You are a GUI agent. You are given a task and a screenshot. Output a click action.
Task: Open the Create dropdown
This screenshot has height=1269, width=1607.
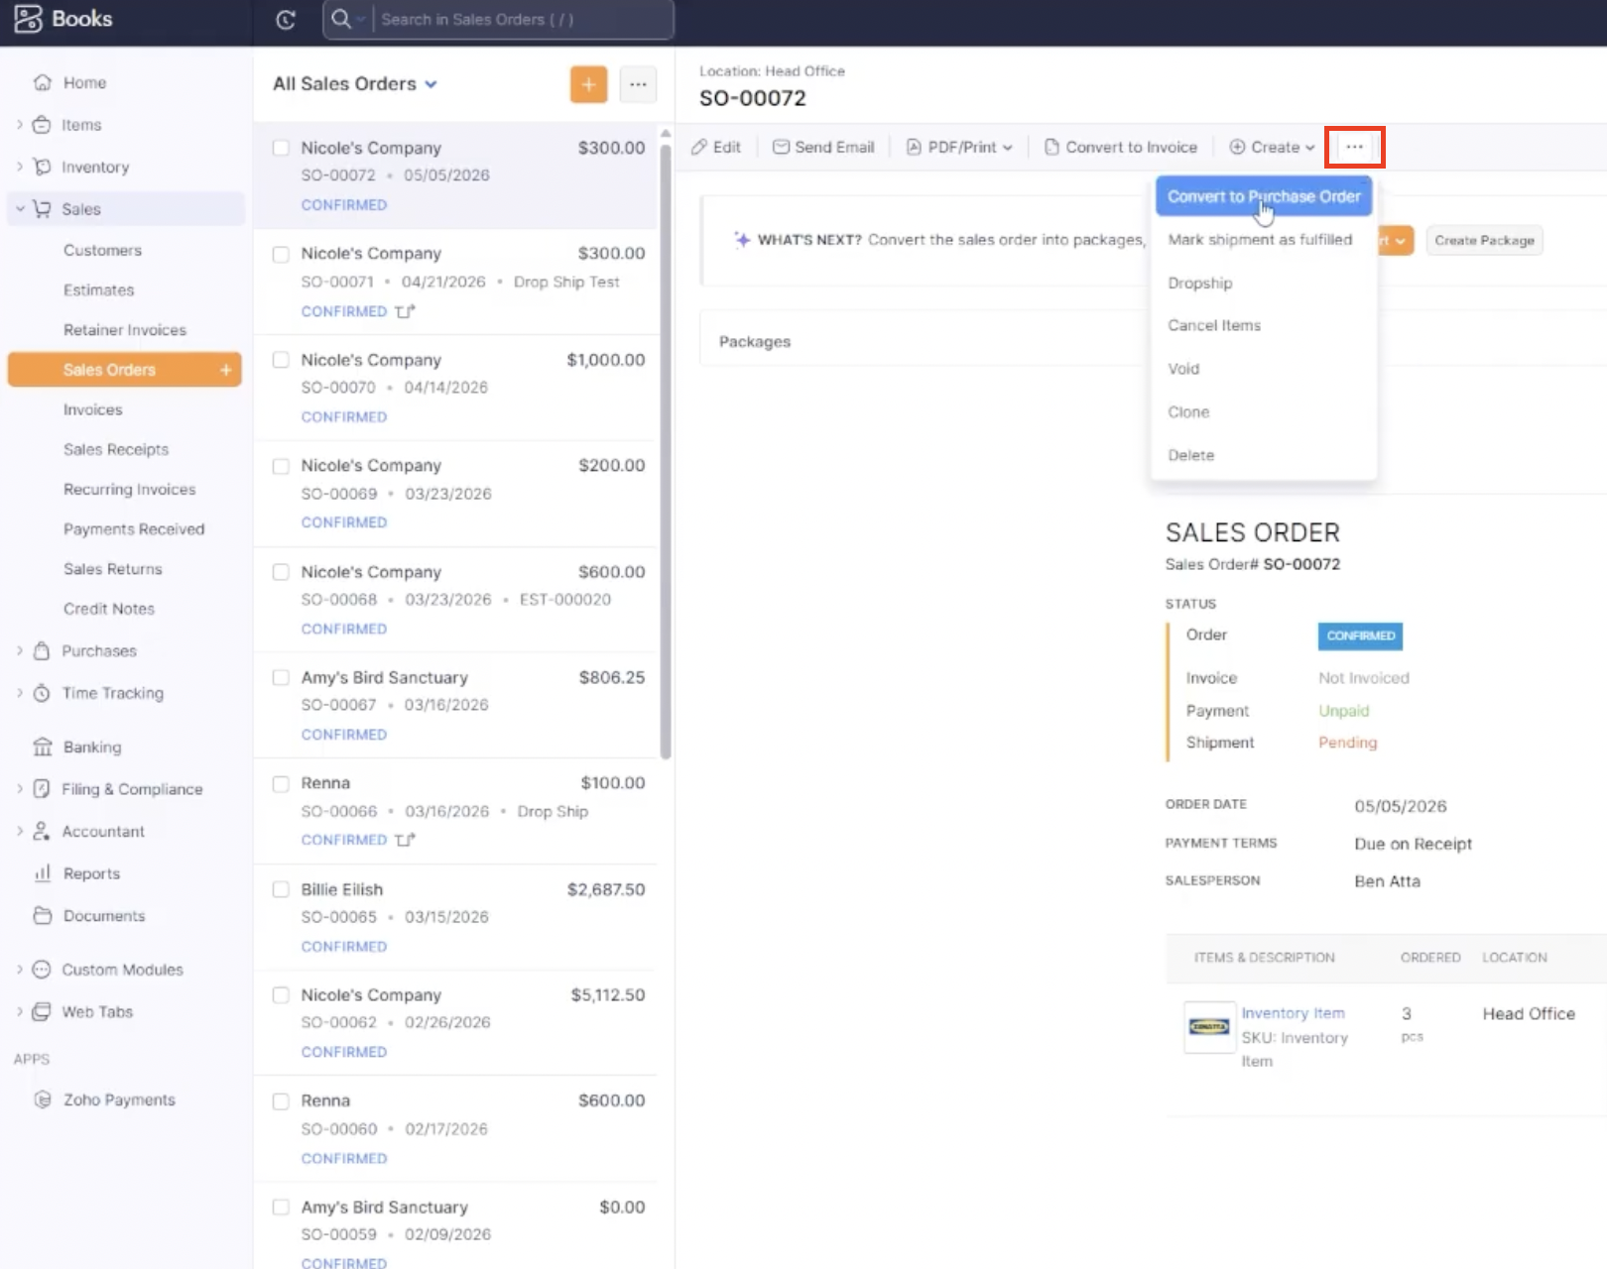tap(1273, 147)
